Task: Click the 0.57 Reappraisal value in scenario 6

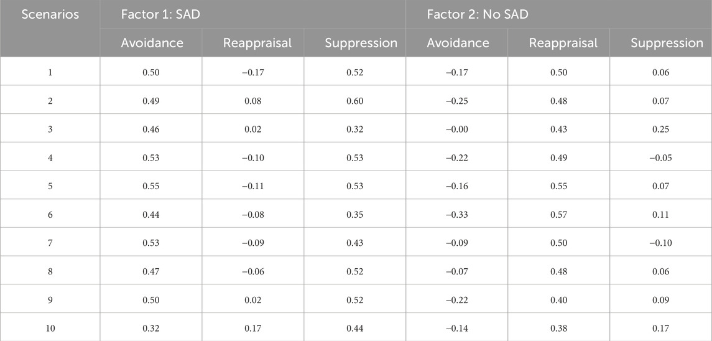Action: click(x=558, y=215)
